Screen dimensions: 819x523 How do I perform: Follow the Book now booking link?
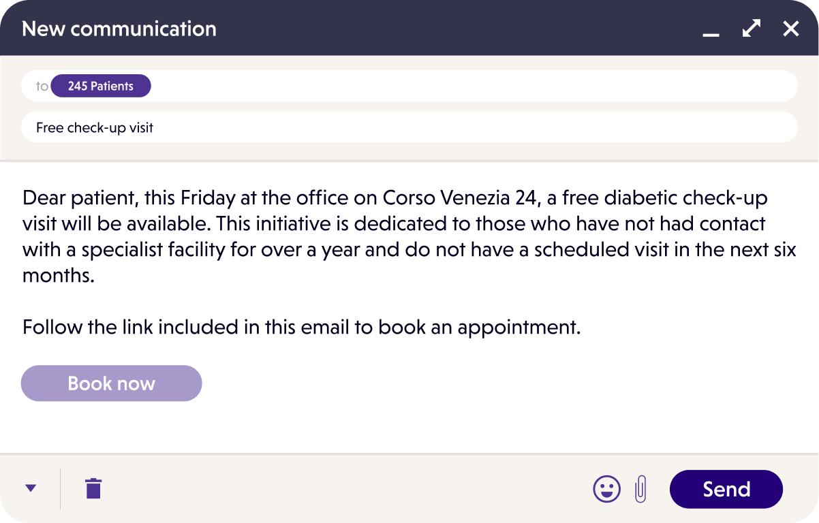pos(111,383)
